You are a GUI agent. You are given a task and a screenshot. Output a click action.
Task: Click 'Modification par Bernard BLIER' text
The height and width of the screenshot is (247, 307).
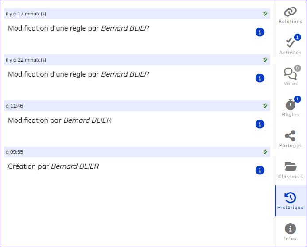(60, 120)
